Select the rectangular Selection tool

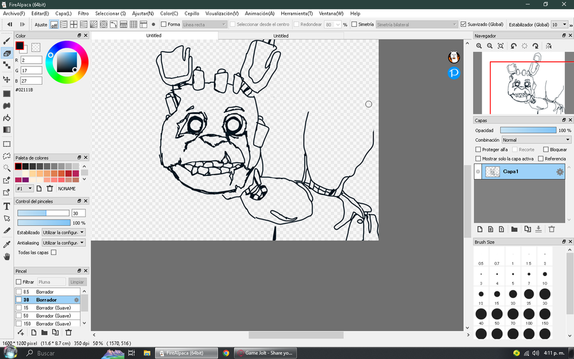(6, 144)
